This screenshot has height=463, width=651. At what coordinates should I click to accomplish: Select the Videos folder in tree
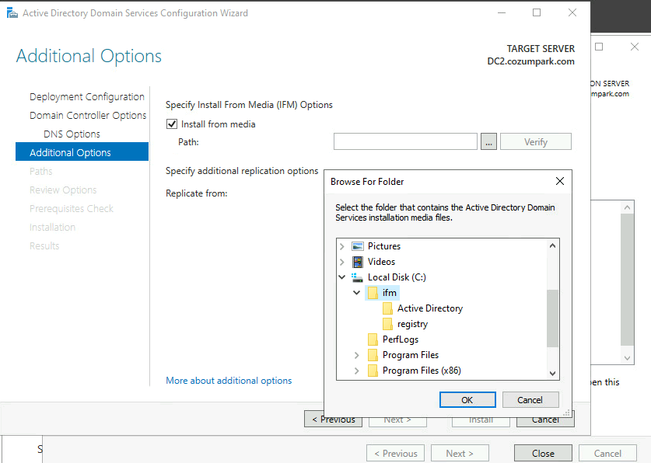coord(381,262)
